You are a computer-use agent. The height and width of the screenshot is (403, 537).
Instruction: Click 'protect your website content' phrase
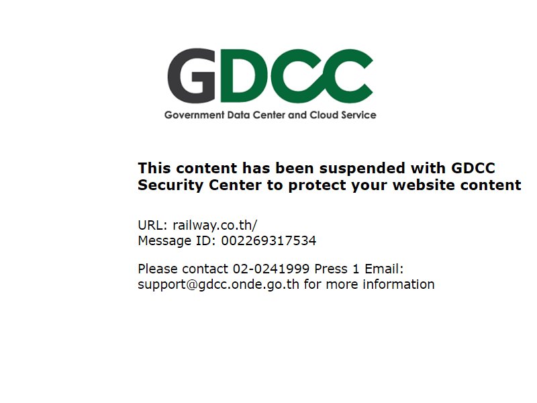tap(405, 185)
